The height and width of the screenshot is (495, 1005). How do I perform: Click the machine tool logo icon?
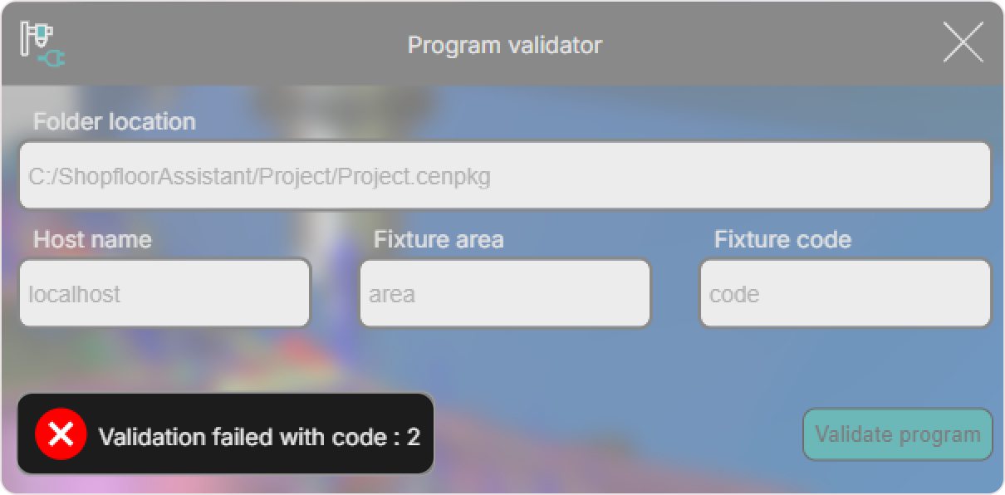(x=35, y=37)
